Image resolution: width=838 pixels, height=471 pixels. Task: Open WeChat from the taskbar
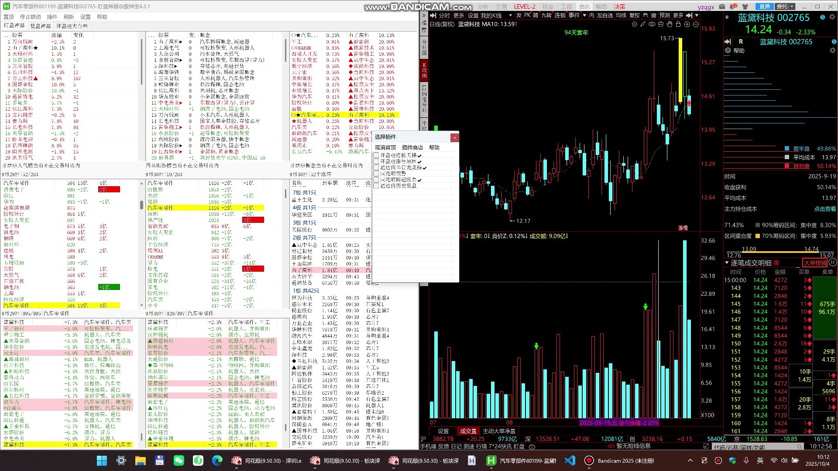[179, 461]
